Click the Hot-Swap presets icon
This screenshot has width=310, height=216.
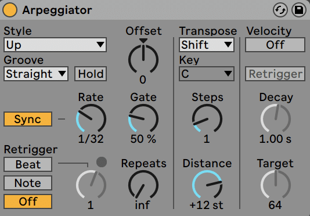(280, 10)
